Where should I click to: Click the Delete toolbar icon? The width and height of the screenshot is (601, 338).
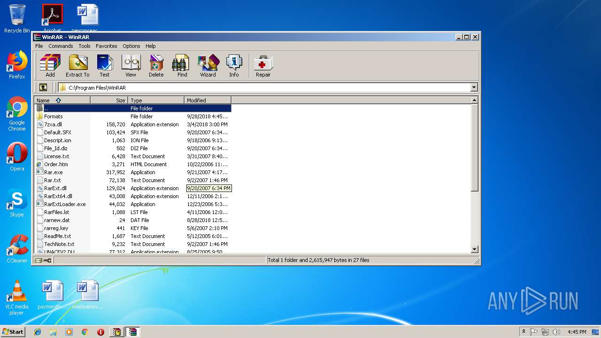pos(156,66)
